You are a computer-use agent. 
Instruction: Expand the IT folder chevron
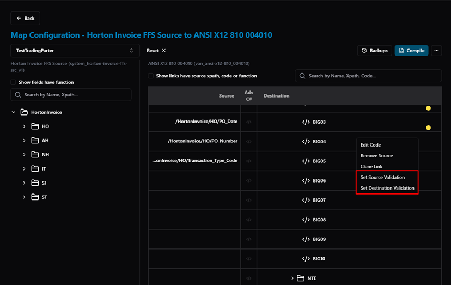pyautogui.click(x=24, y=169)
